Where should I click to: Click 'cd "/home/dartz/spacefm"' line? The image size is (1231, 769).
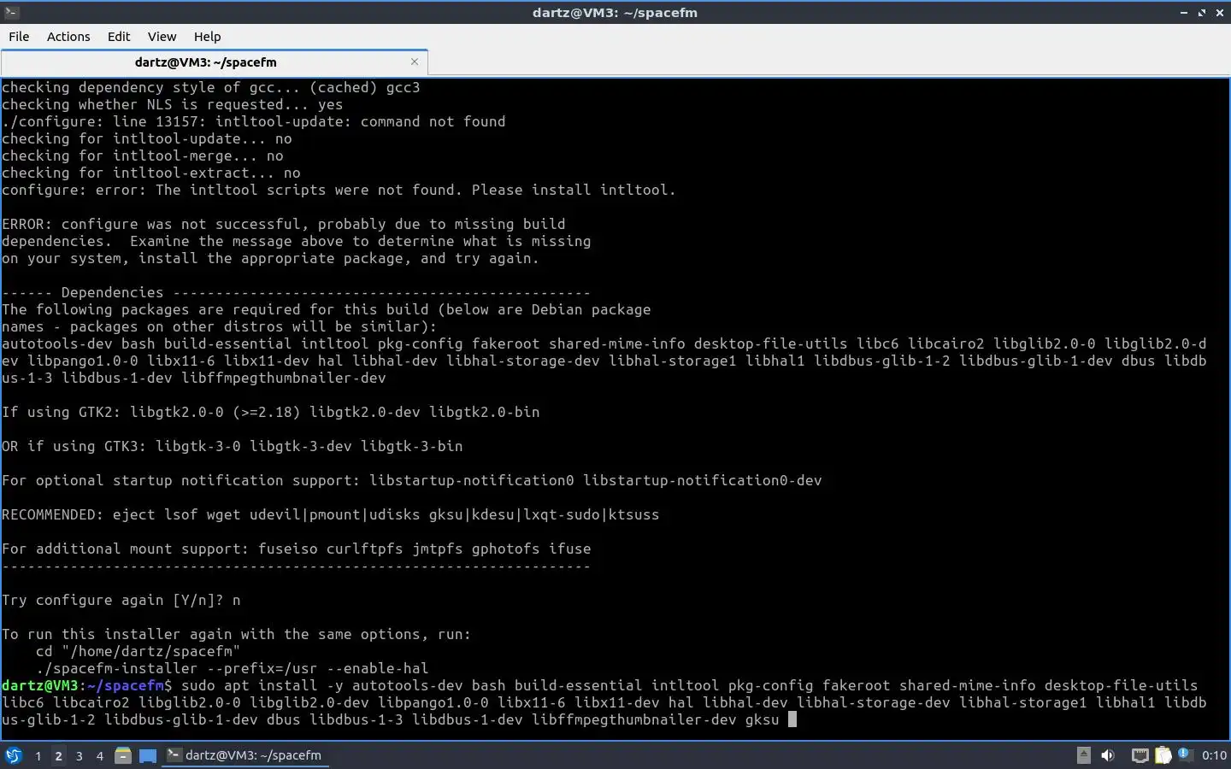[138, 651]
